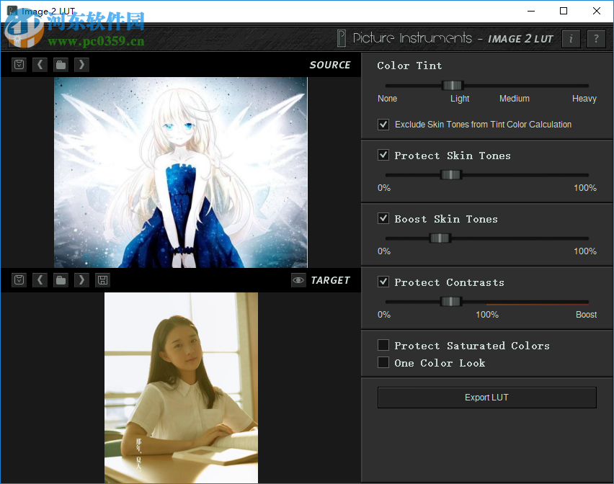614x484 pixels.
Task: Disable Protect Contrasts
Action: click(383, 281)
